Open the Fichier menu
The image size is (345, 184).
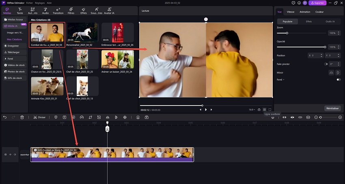pyautogui.click(x=29, y=3)
